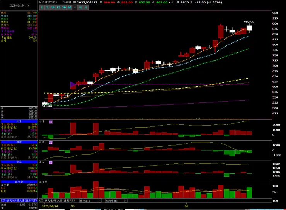Click the 投信 blue header in left panel
286x210 pixels.
coord(19,142)
